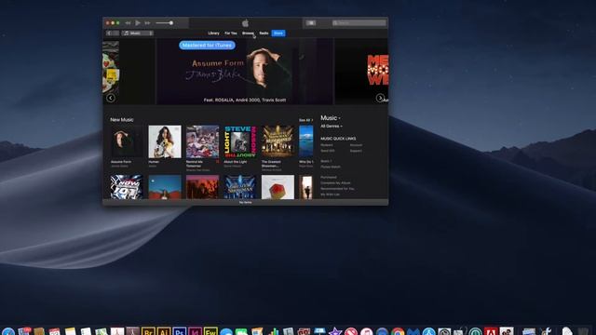Click the iTunes Match link
Image resolution: width=596 pixels, height=335 pixels.
click(331, 167)
